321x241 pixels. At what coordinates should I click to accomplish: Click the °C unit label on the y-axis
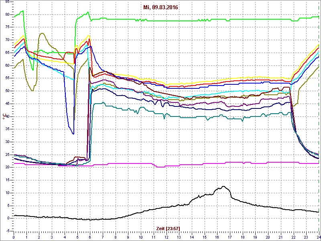(x=4, y=116)
